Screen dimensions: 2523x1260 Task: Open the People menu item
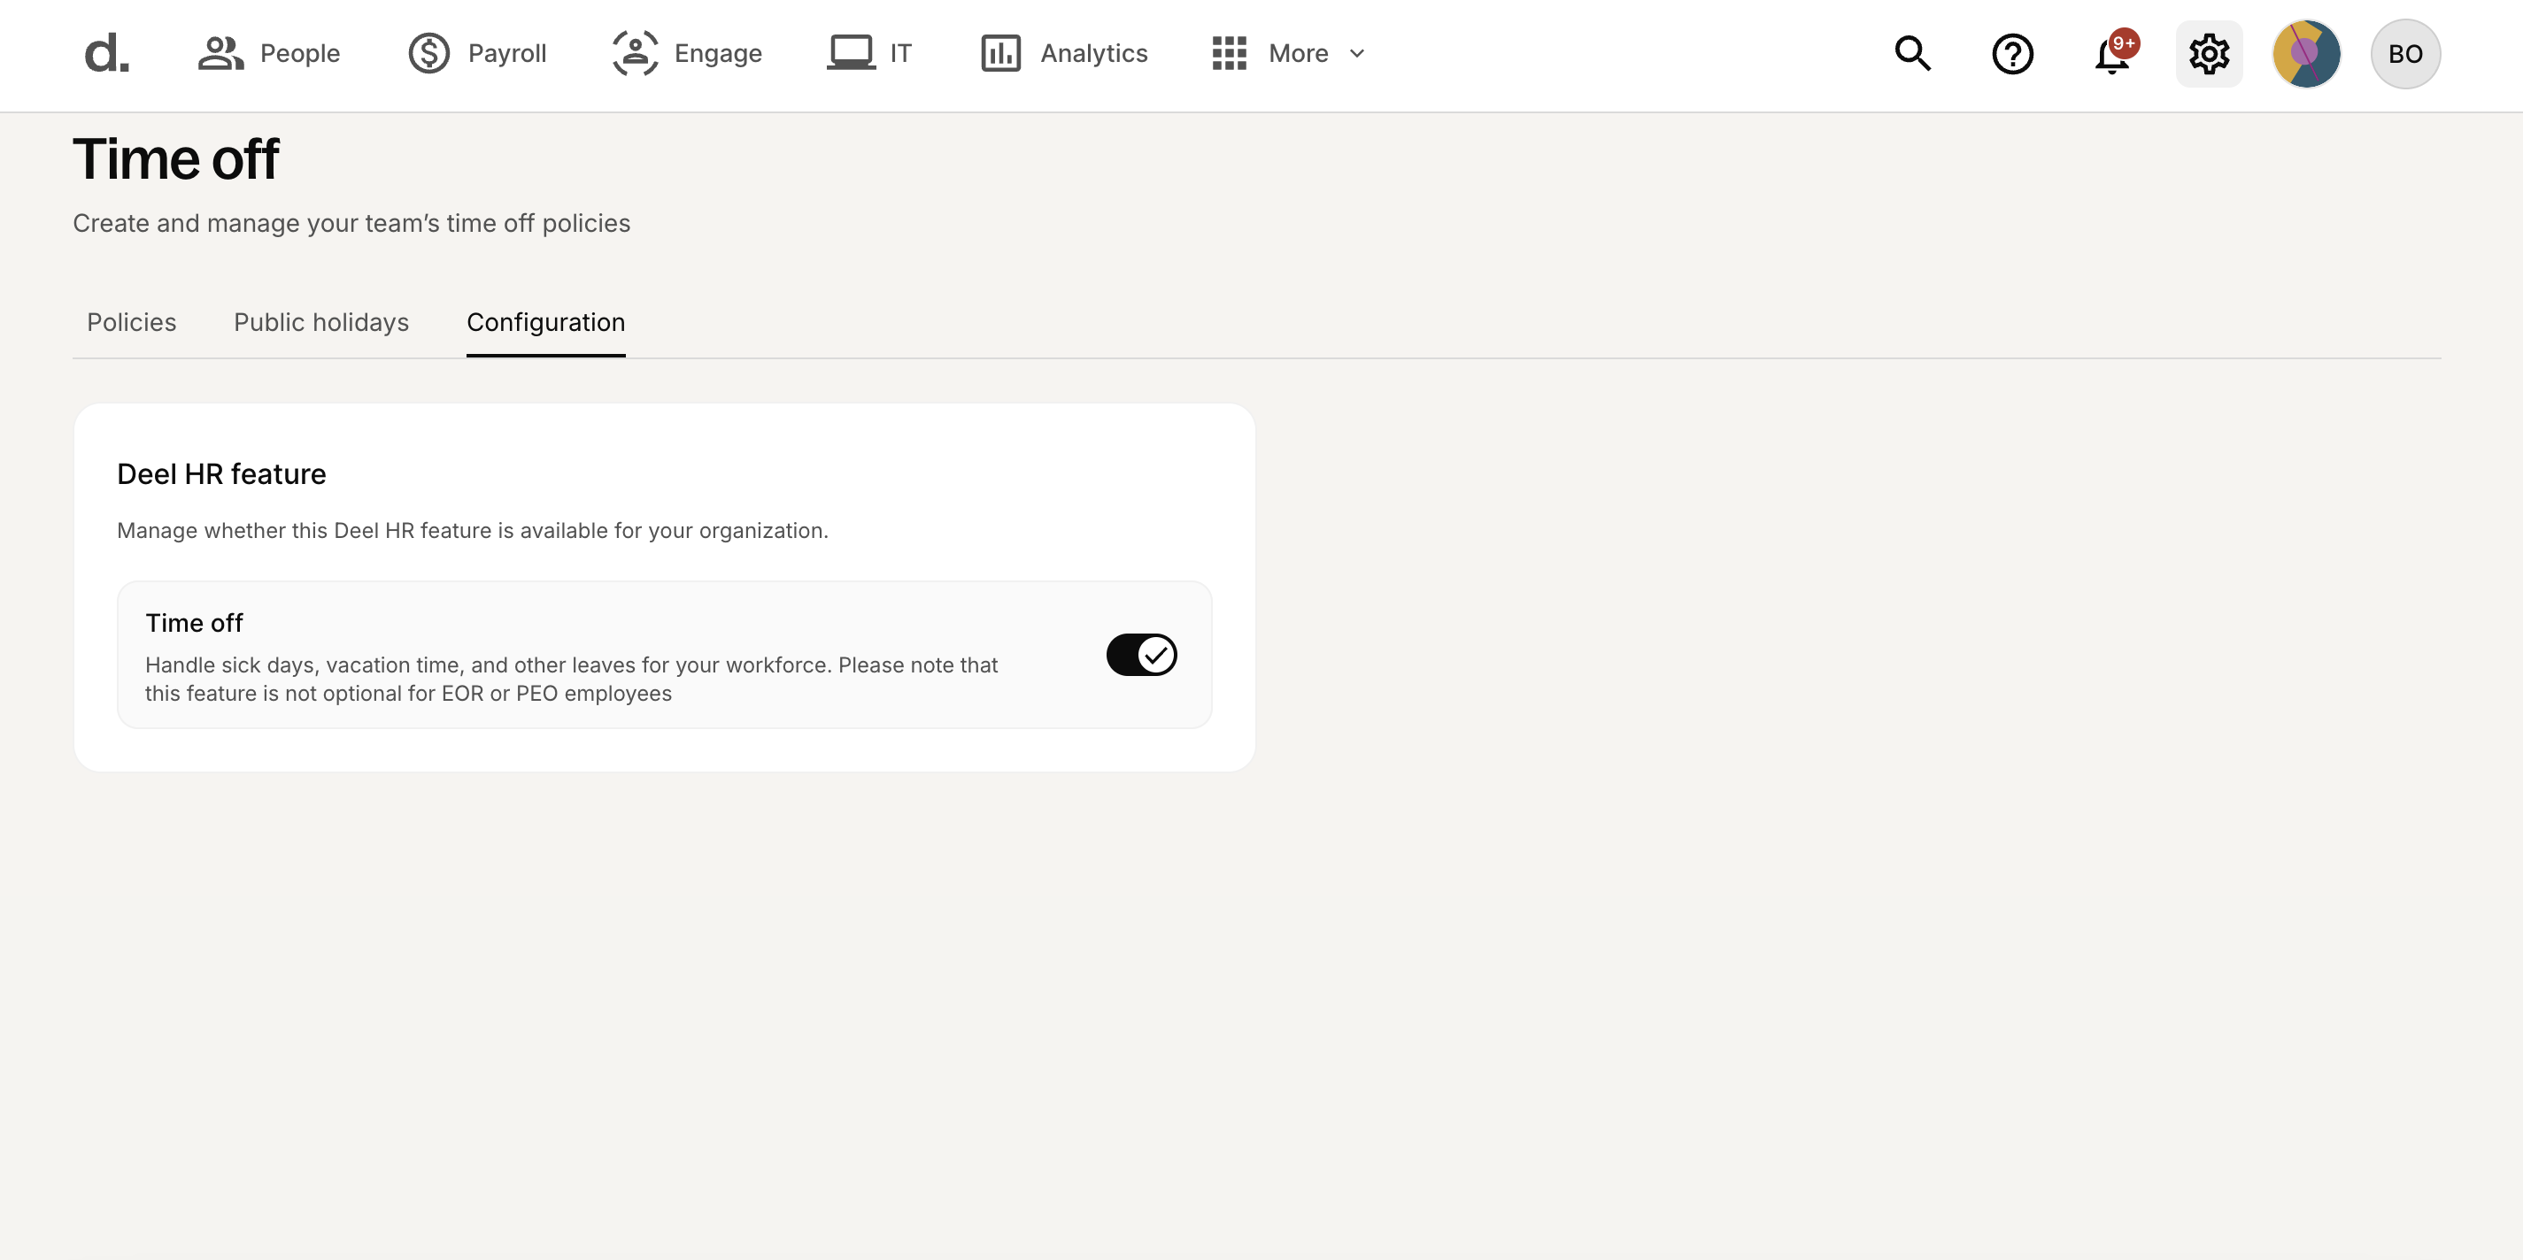(x=269, y=54)
